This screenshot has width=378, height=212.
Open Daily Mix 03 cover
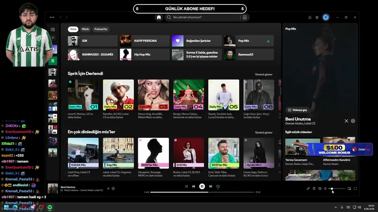153,95
